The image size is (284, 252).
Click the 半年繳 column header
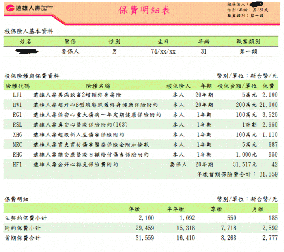[x=176, y=209]
